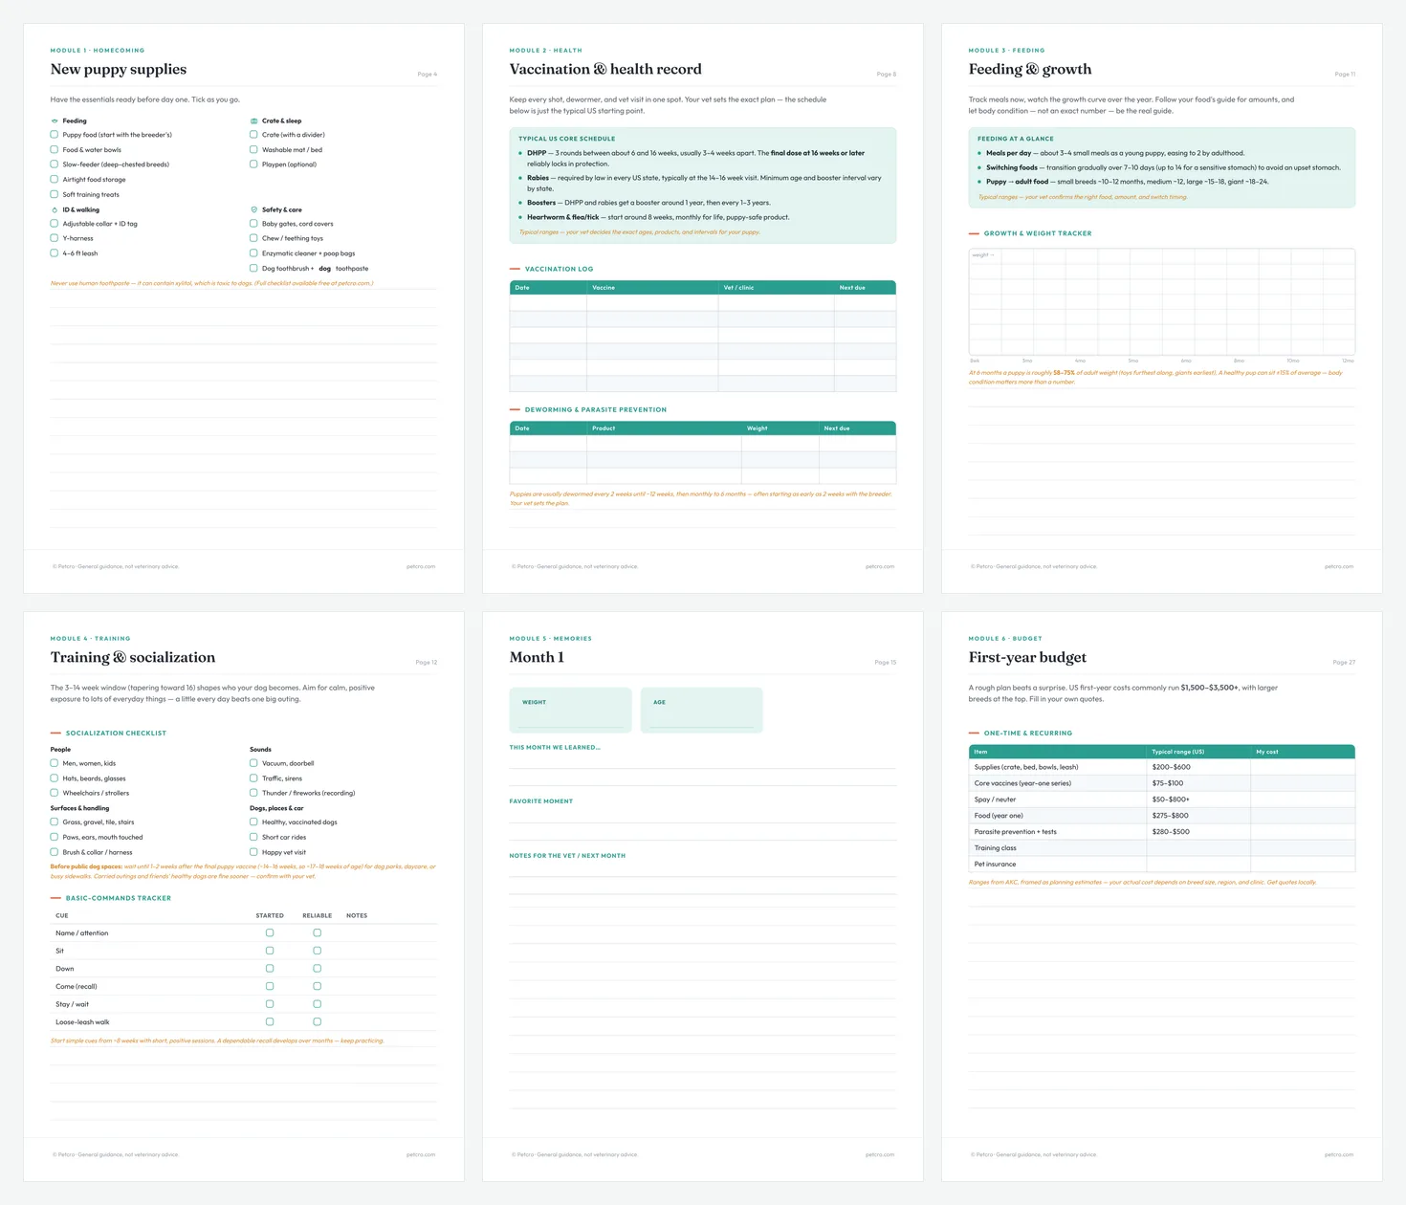Click the AGE field on Month 1 page
The image size is (1406, 1205).
tap(702, 711)
